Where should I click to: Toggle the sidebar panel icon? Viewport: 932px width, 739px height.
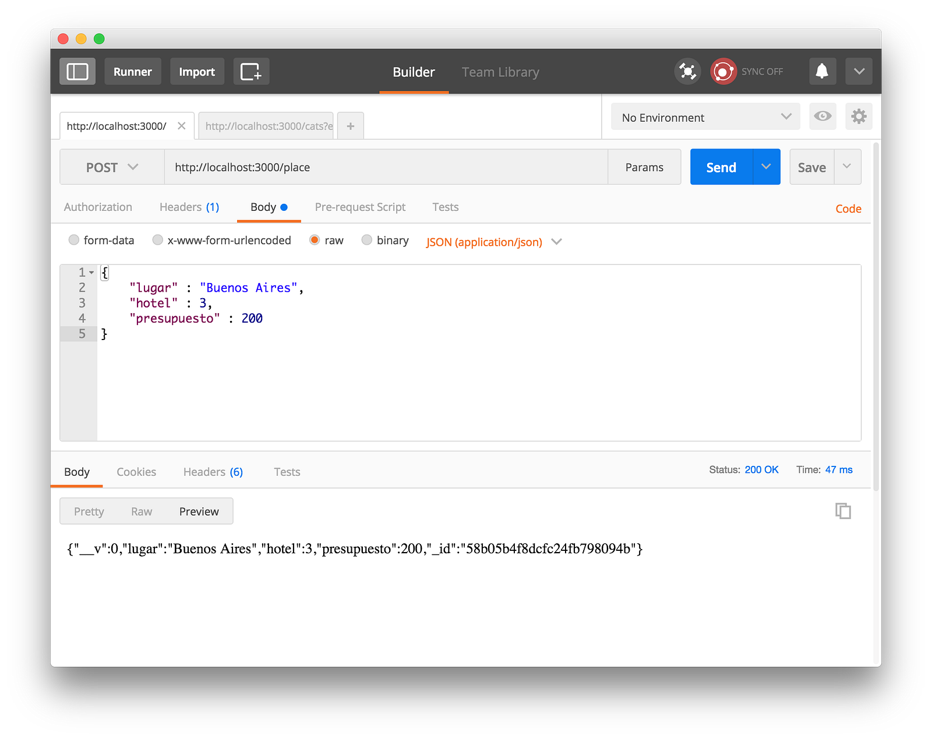pos(77,72)
